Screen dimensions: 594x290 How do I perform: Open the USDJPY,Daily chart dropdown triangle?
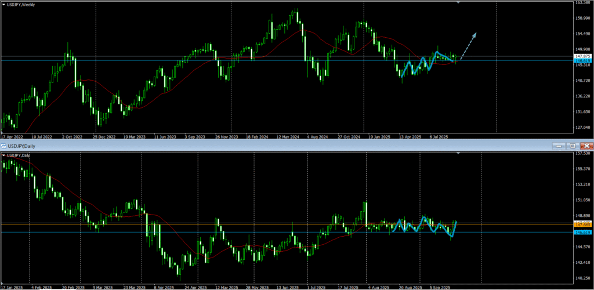[x=4, y=155]
